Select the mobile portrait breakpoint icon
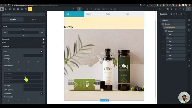This screenshot has width=192, height=108. pos(91,9)
